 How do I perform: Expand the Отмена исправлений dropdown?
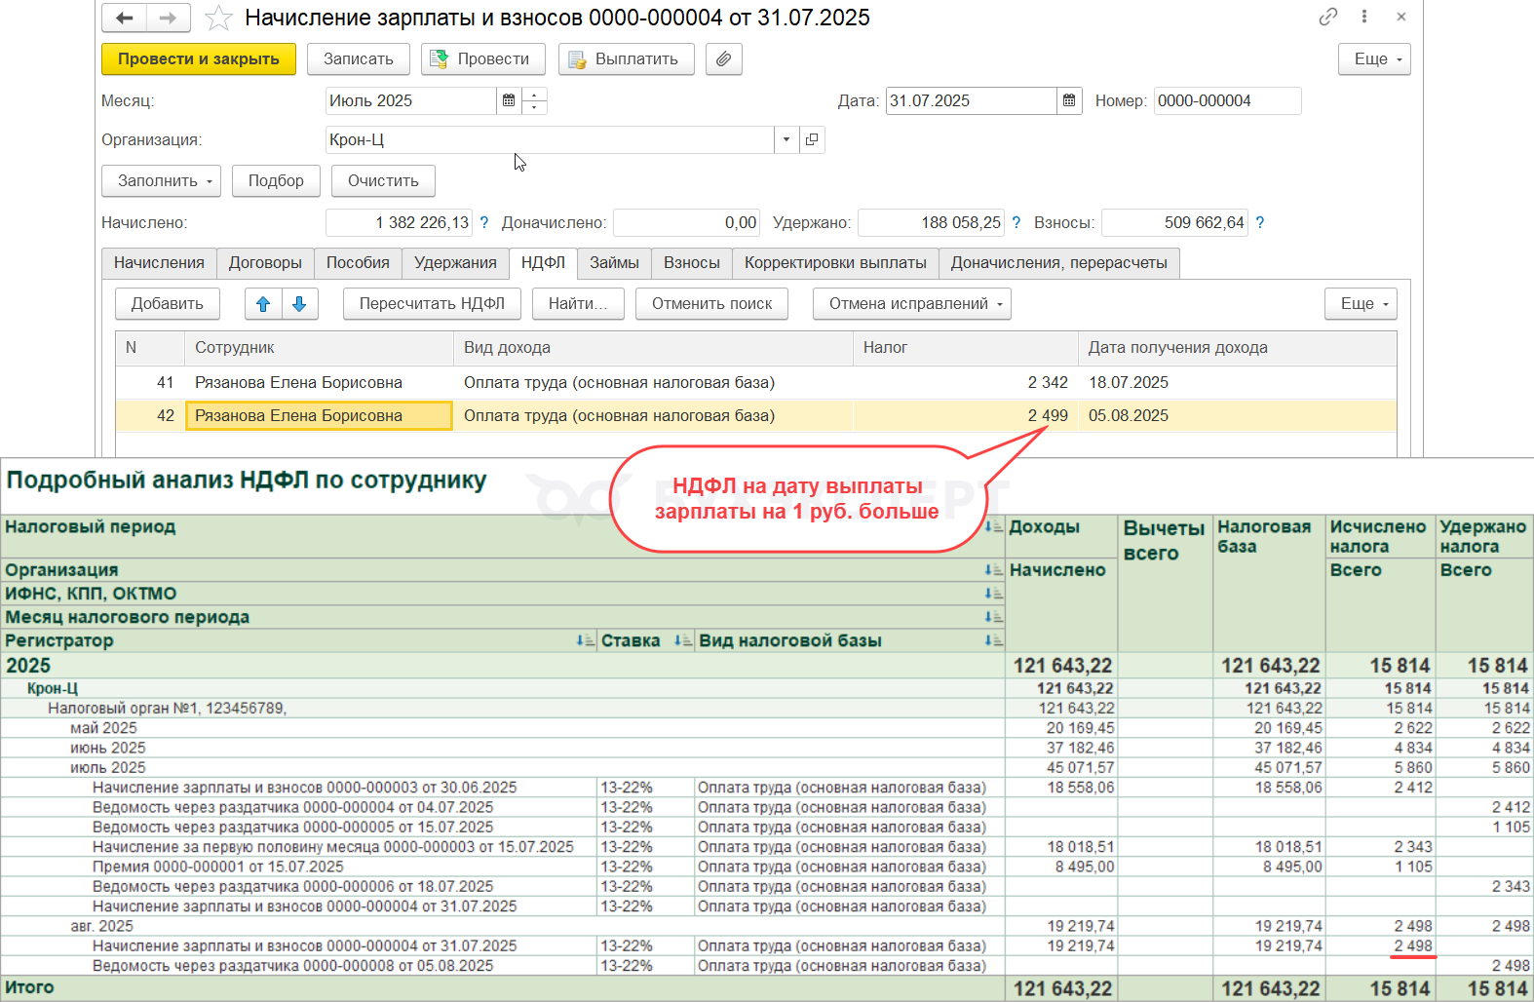[911, 304]
